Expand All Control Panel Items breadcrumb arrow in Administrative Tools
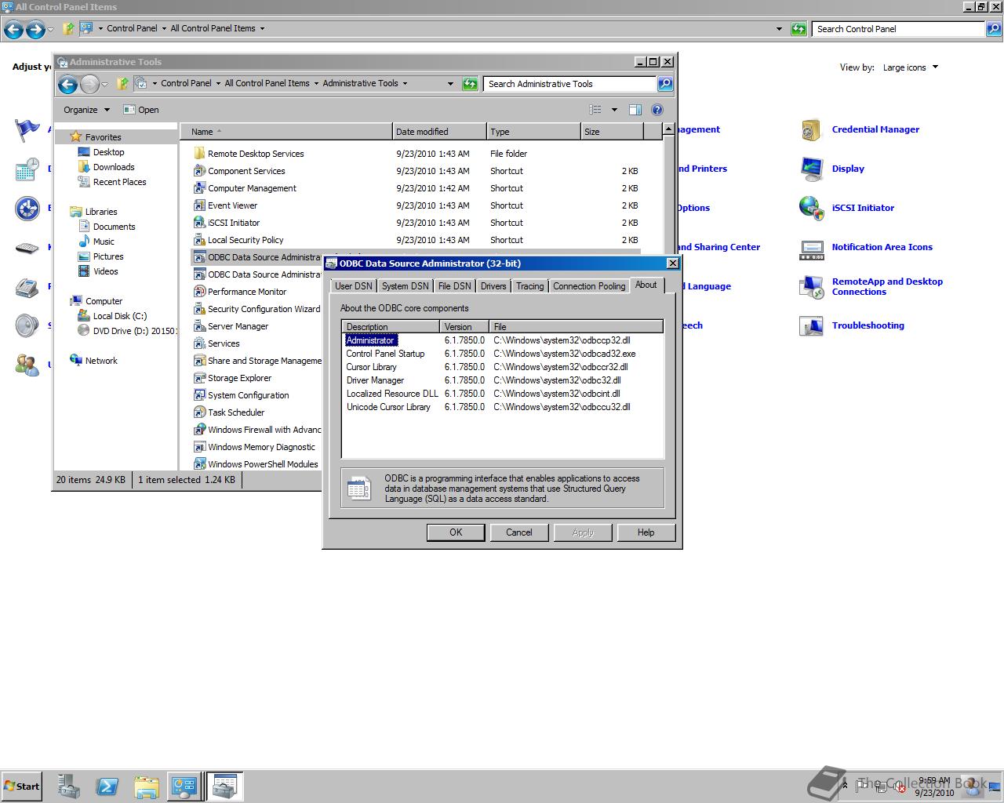1004x803 pixels. tap(315, 83)
